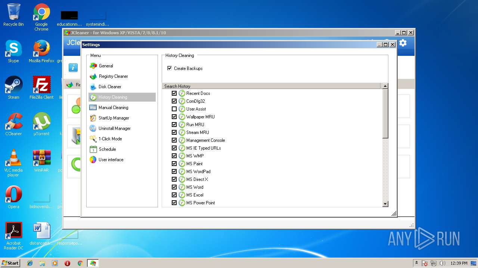
Task: Select the Steam desktop shortcut
Action: pos(13,88)
